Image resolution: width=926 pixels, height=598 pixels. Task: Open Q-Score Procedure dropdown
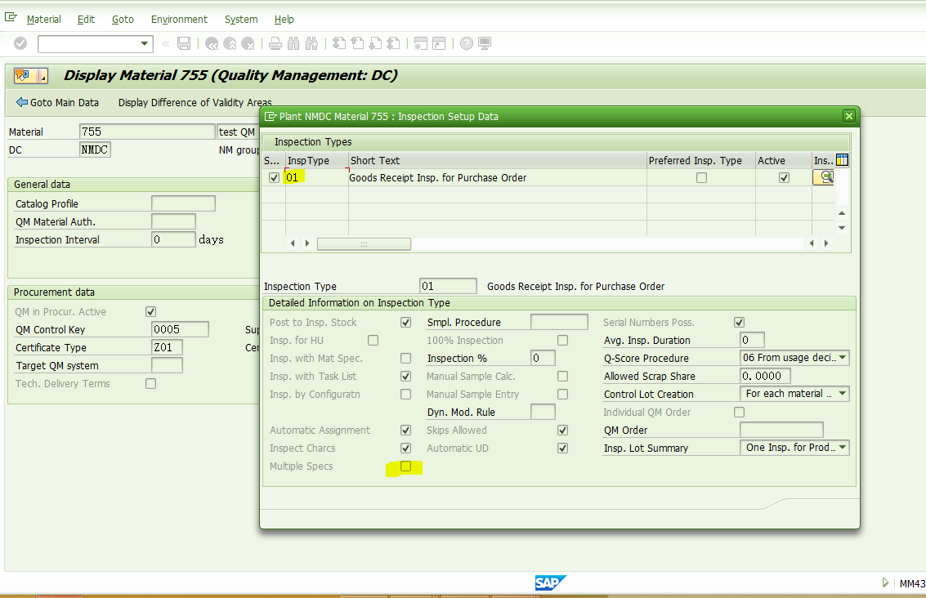(x=843, y=358)
